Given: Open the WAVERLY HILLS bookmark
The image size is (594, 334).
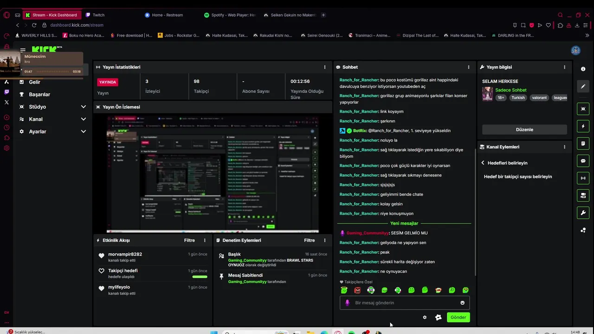Looking at the screenshot, I should pyautogui.click(x=36, y=35).
